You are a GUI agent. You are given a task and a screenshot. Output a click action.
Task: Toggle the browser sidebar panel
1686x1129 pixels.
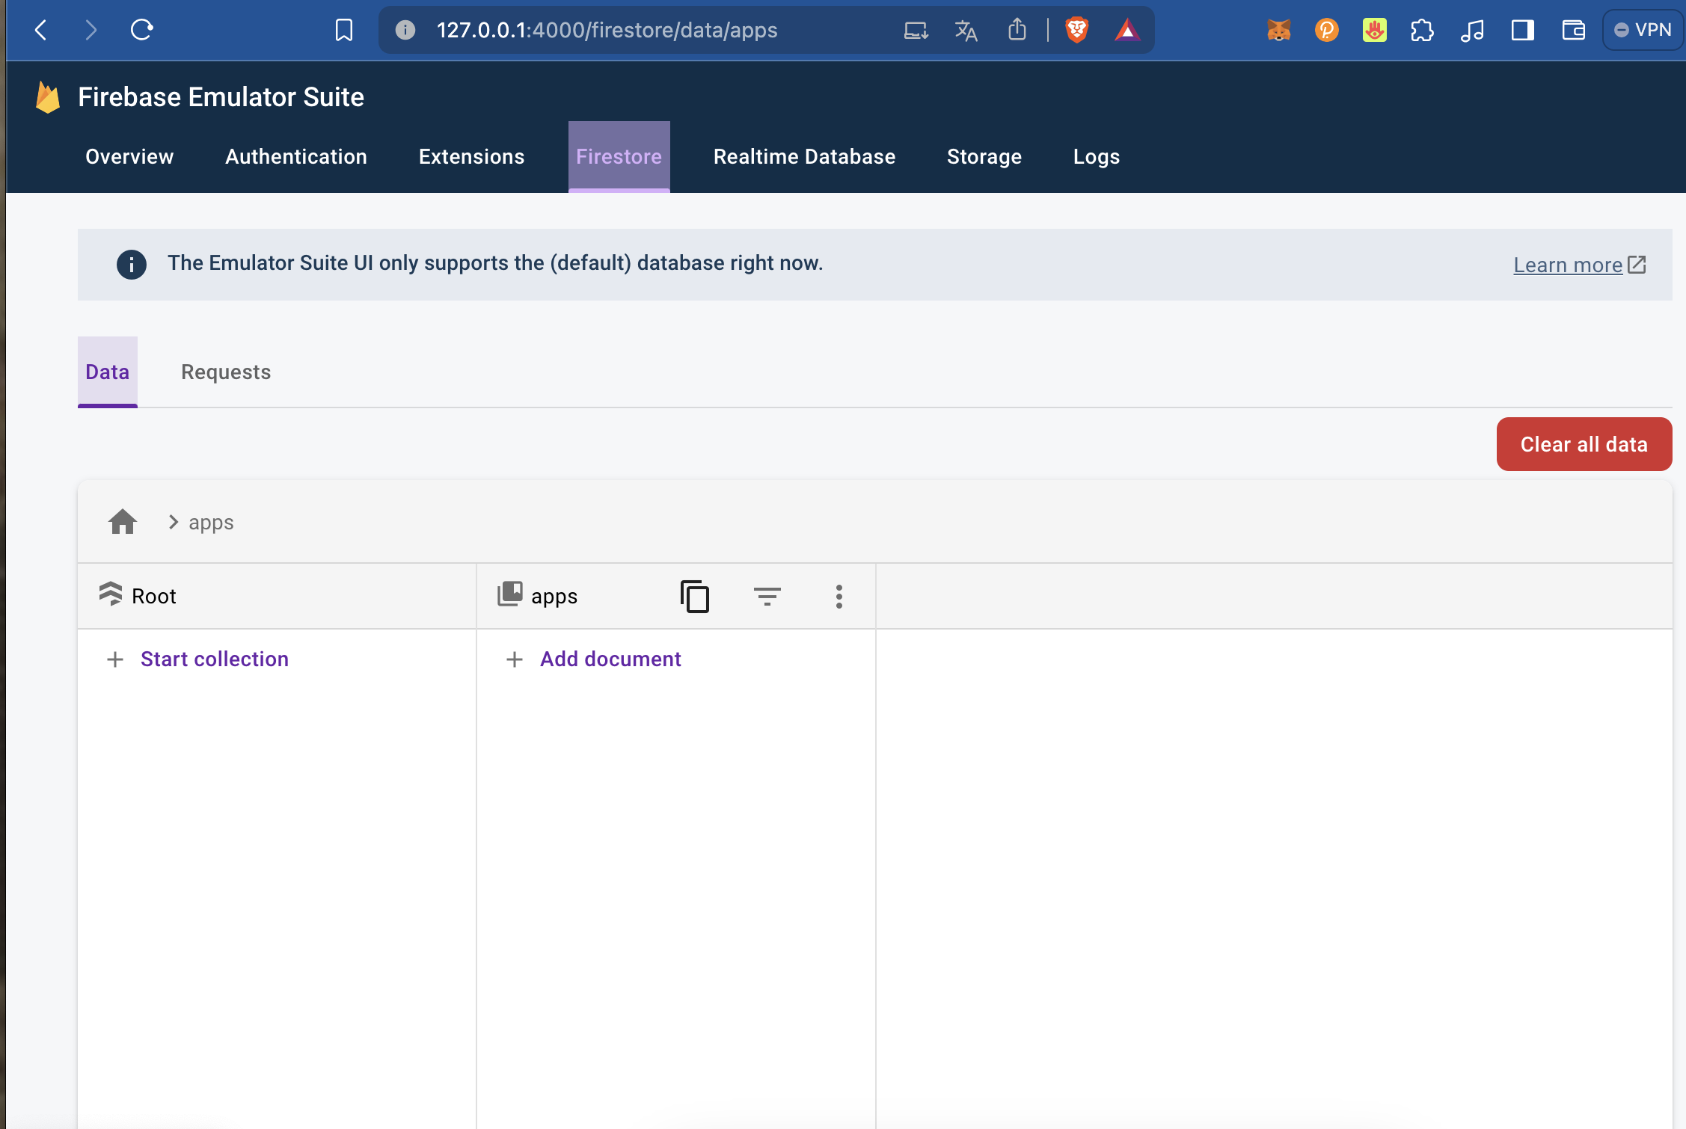point(1523,30)
